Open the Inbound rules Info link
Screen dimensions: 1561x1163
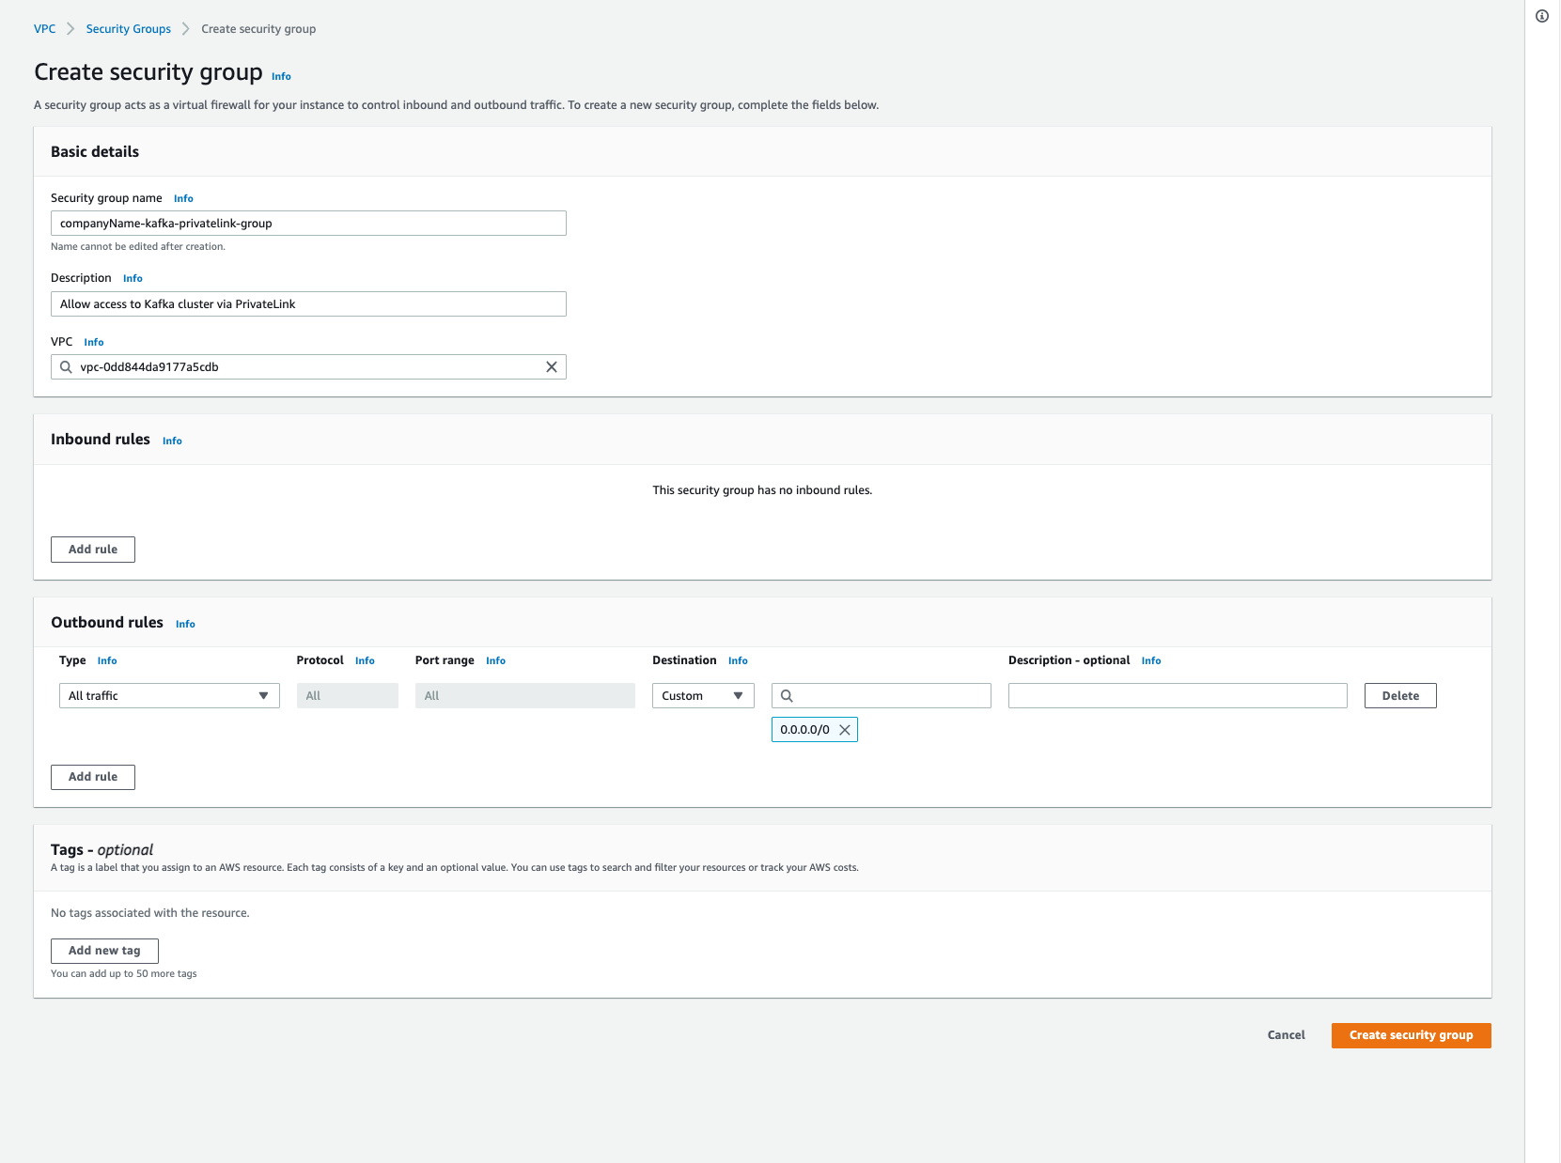click(x=171, y=441)
